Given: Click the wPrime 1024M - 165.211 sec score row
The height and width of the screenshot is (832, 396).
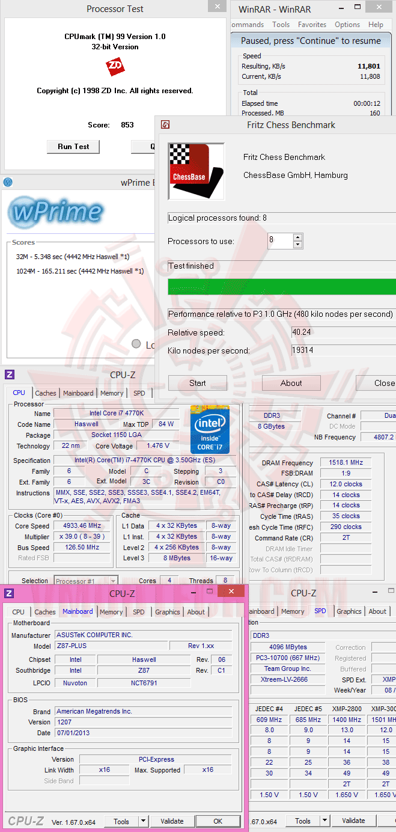Looking at the screenshot, I should (80, 271).
